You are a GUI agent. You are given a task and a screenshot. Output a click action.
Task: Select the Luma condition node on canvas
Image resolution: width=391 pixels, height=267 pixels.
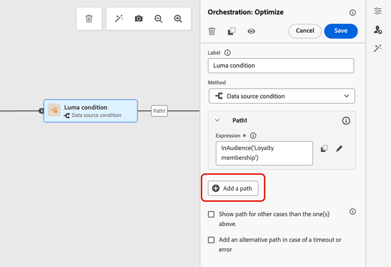(91, 111)
